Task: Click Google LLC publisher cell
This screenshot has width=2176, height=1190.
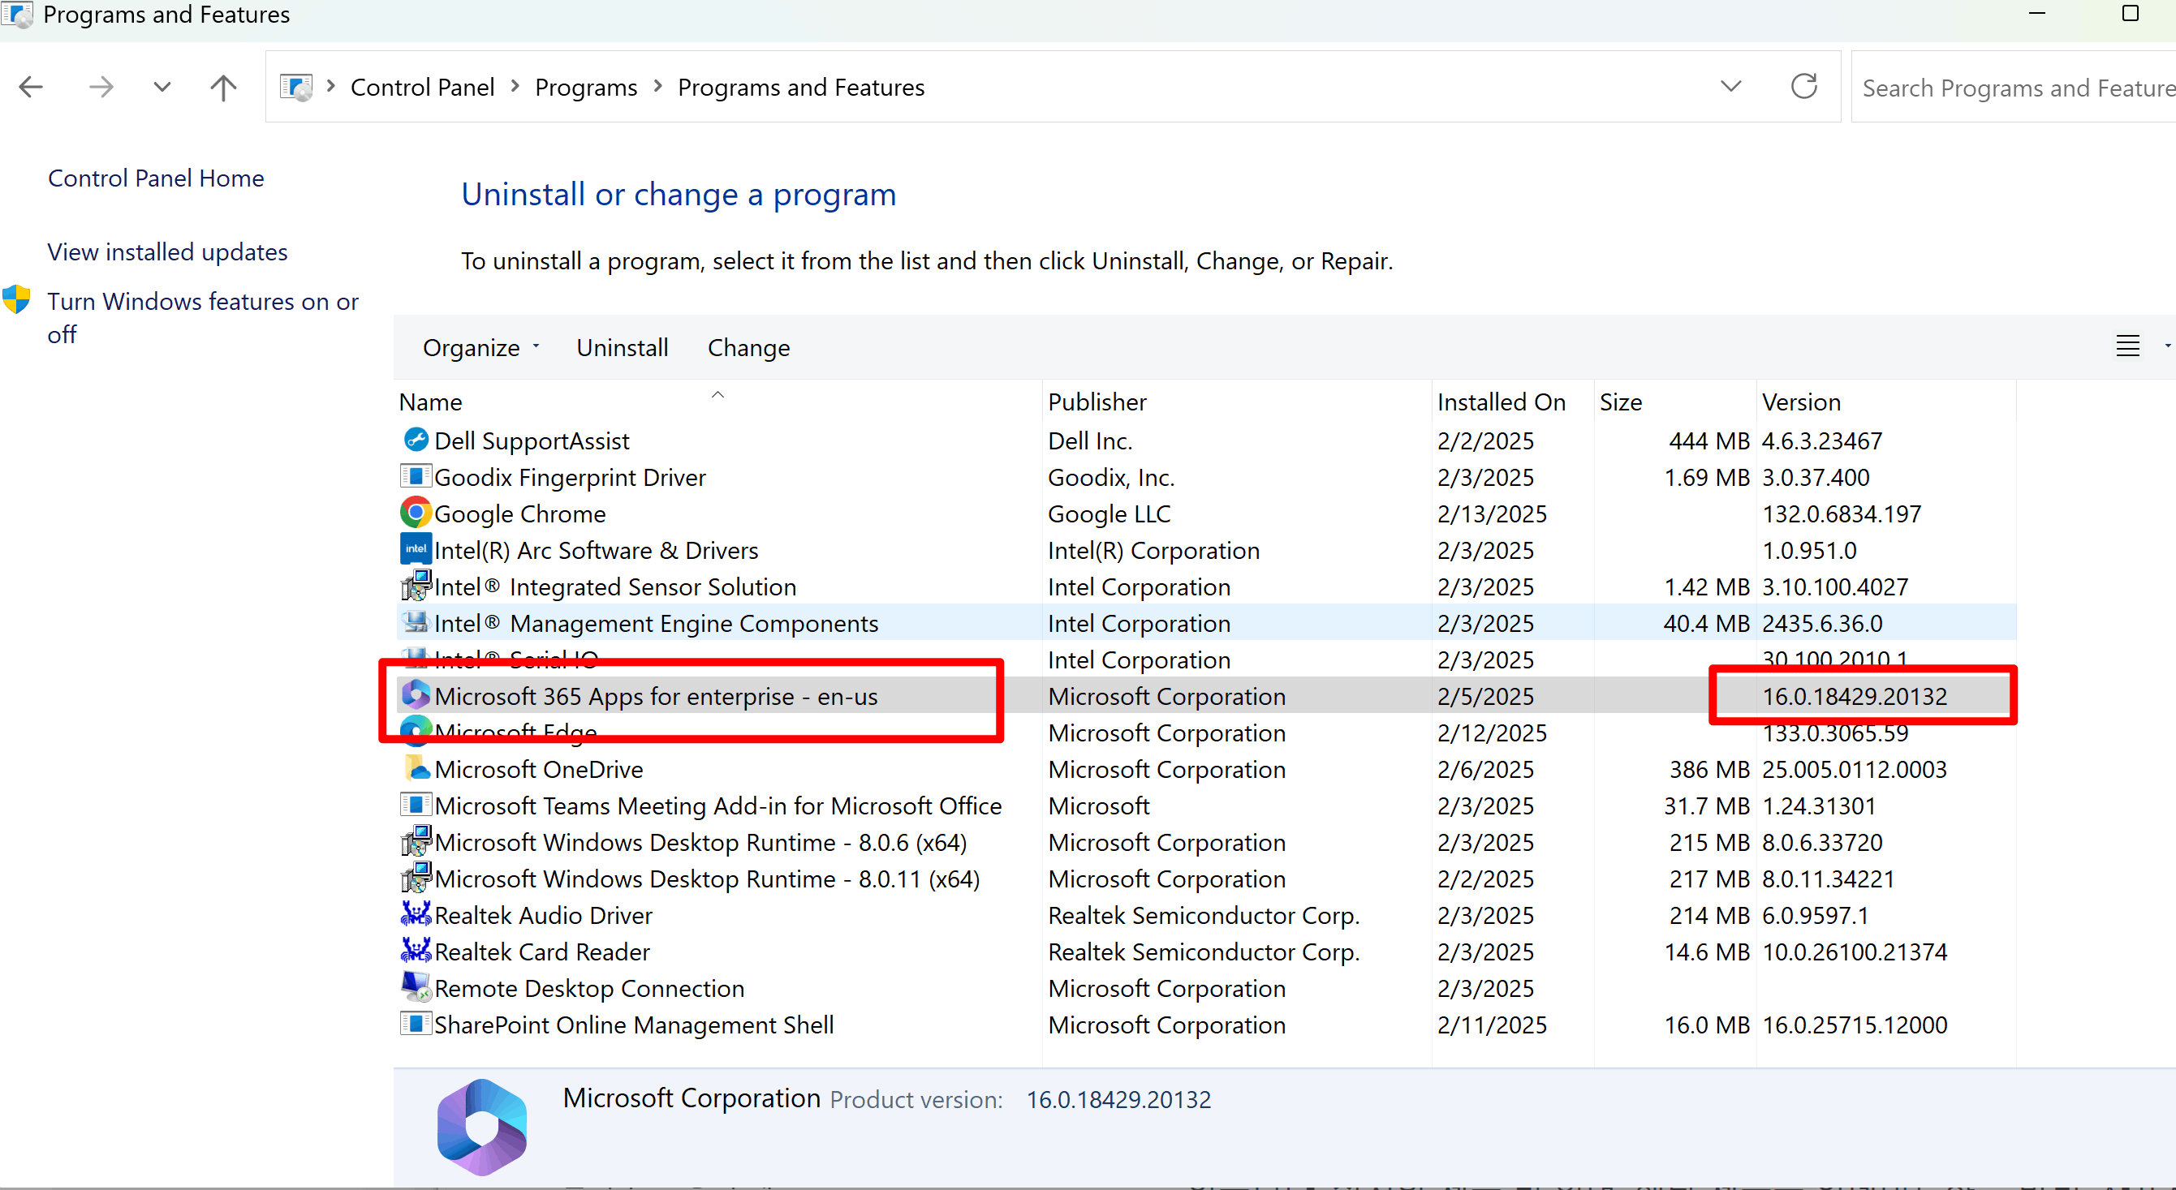Action: pos(1110,514)
